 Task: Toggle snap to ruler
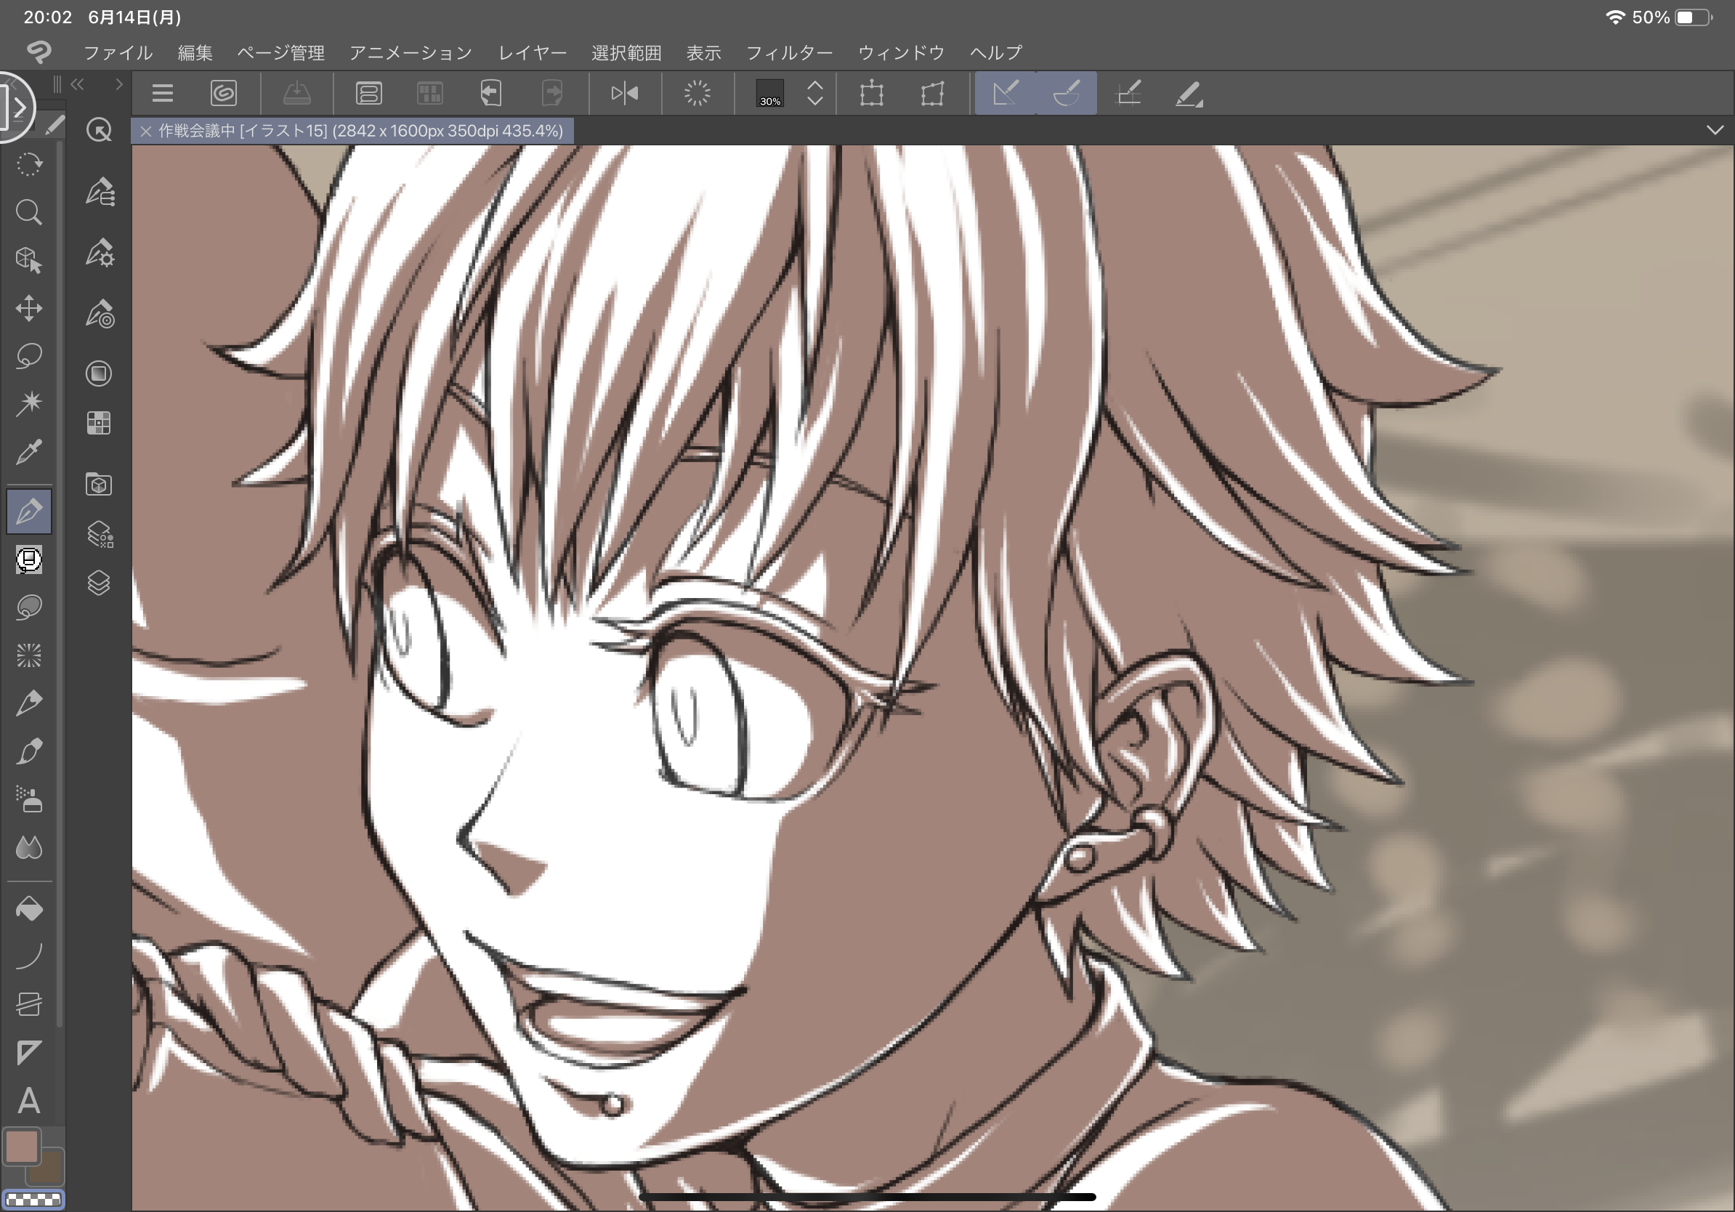coord(1005,94)
